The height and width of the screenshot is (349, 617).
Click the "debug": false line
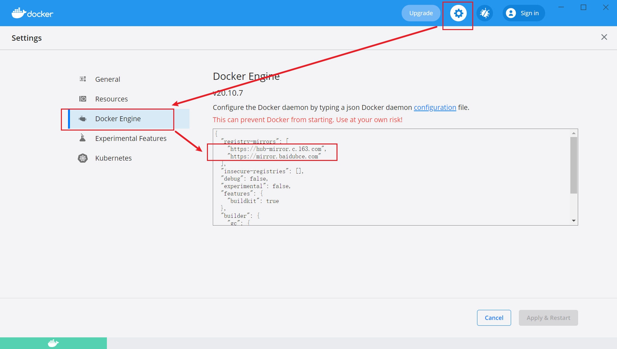click(x=245, y=179)
